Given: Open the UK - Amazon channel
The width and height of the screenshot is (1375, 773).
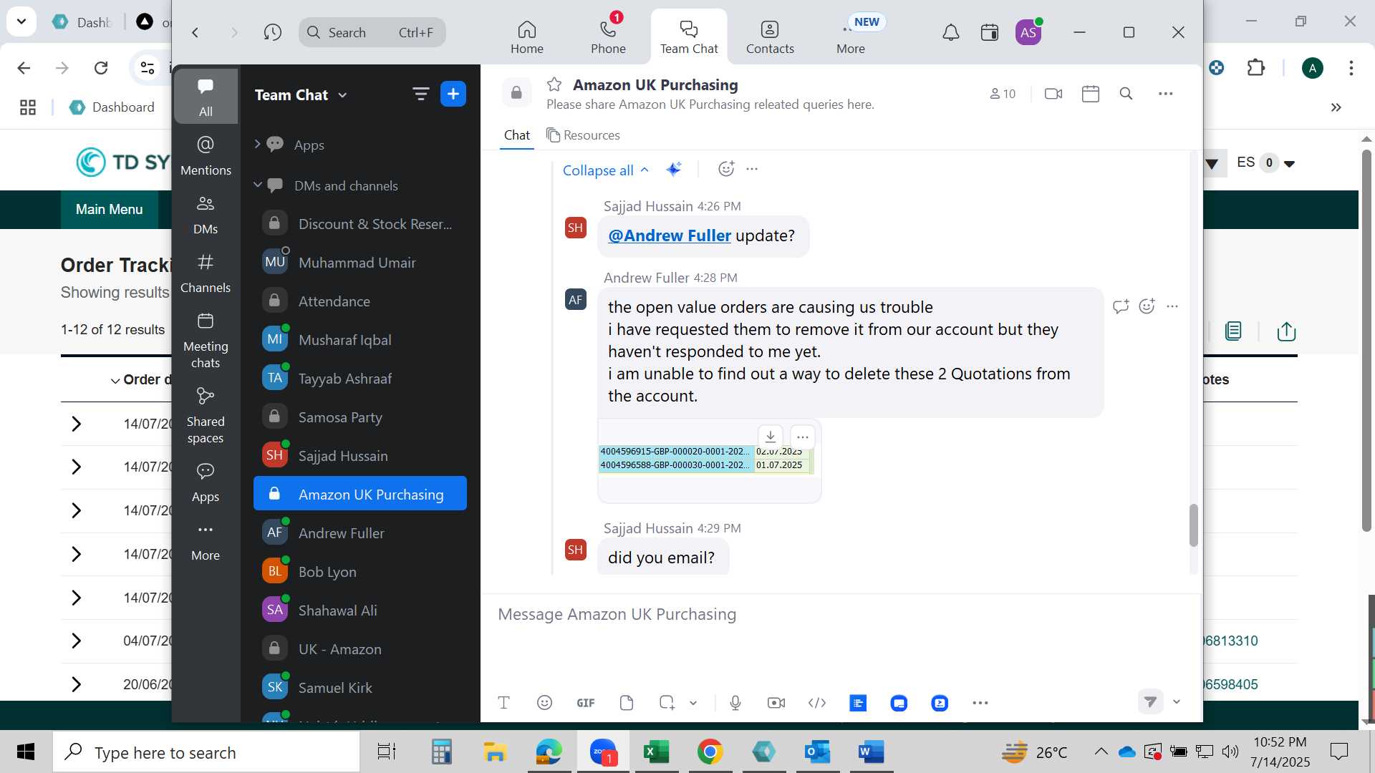Looking at the screenshot, I should pyautogui.click(x=360, y=649).
